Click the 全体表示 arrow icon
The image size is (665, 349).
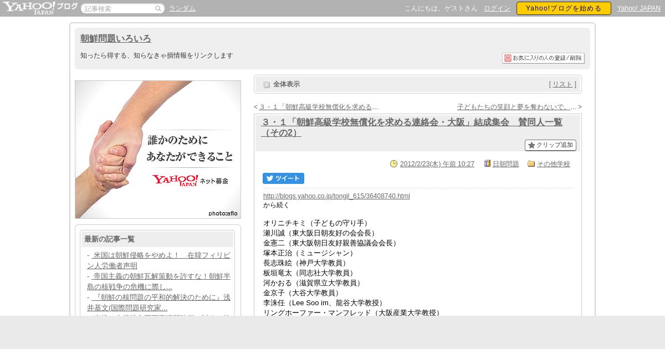pos(267,85)
